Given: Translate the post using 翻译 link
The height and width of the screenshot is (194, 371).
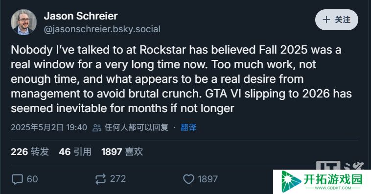Looking at the screenshot, I should pyautogui.click(x=188, y=127).
